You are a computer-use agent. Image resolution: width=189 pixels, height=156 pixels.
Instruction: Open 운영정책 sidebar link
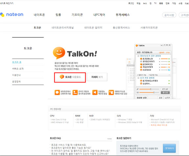[x=16, y=81]
